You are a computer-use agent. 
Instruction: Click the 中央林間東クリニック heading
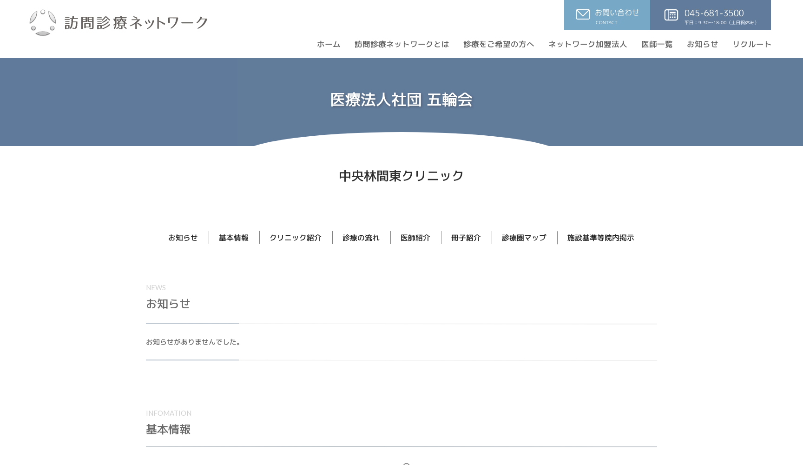point(401,176)
